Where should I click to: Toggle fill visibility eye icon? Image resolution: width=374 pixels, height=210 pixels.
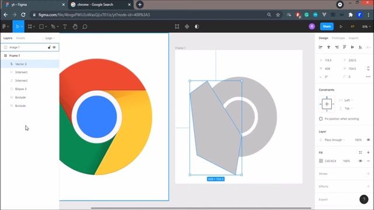click(361, 161)
